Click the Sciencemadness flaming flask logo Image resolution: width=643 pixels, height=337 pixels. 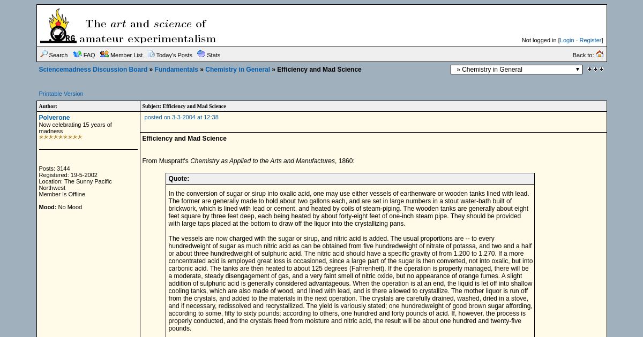click(x=58, y=26)
